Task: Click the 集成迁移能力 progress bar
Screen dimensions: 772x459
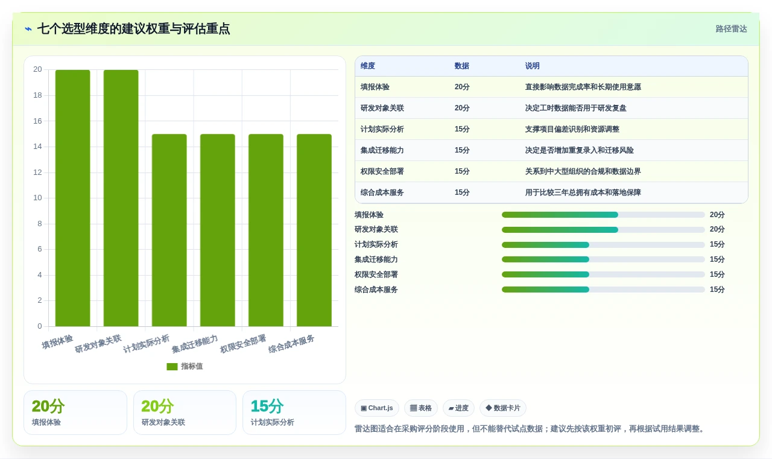Action: [603, 259]
